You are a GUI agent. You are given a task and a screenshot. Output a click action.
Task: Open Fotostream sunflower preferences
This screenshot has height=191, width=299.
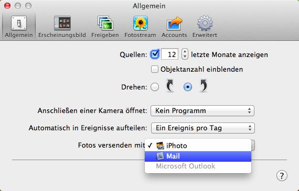point(140,27)
